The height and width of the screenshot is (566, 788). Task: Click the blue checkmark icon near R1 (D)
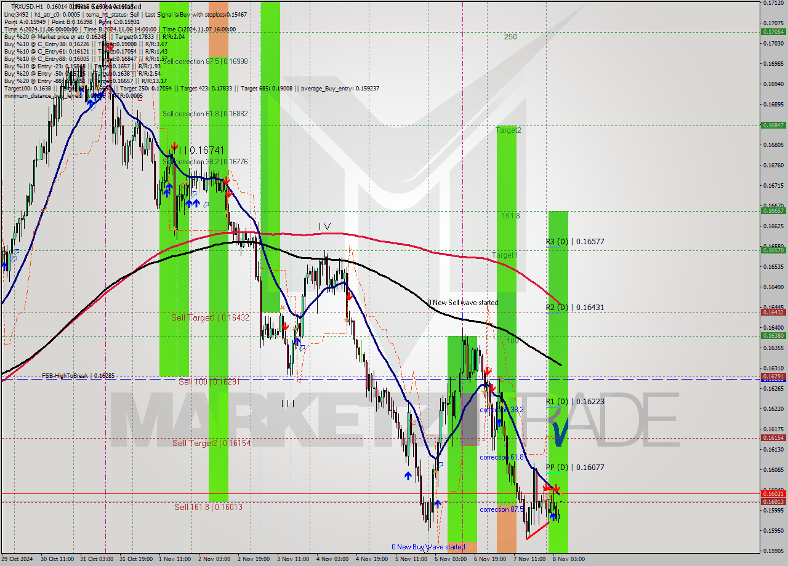pyautogui.click(x=560, y=433)
